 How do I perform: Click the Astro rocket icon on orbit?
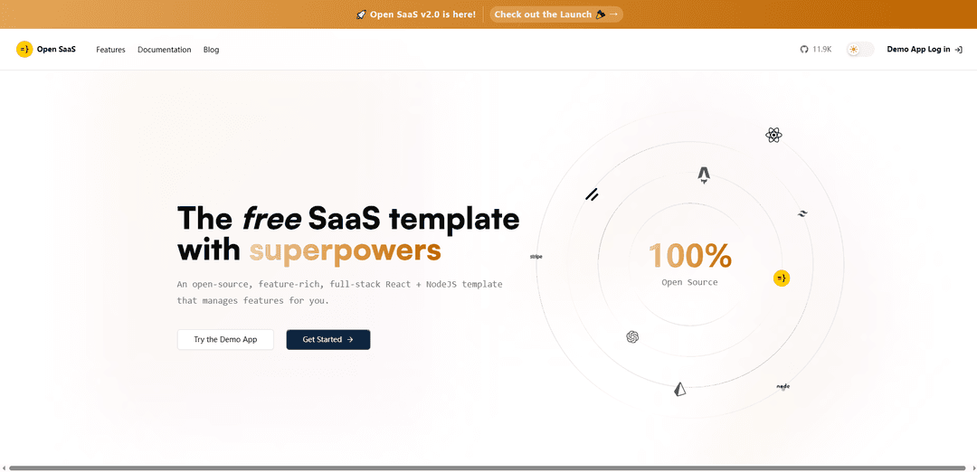click(x=704, y=175)
